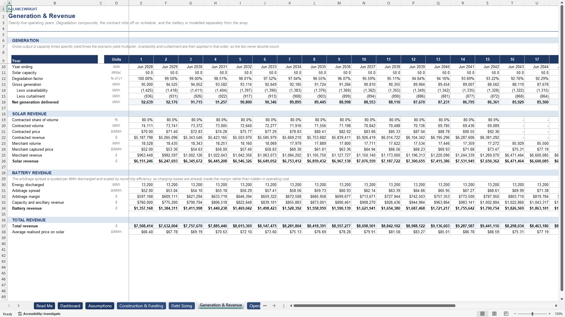The image size is (565, 317).
Task: Click year 5 Contracted revenue $5,503,970
Action: coord(240,138)
